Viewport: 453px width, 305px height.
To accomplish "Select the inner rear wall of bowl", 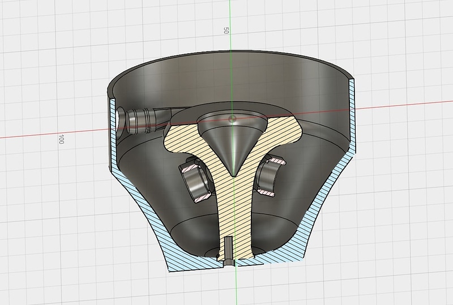I will [x=231, y=79].
